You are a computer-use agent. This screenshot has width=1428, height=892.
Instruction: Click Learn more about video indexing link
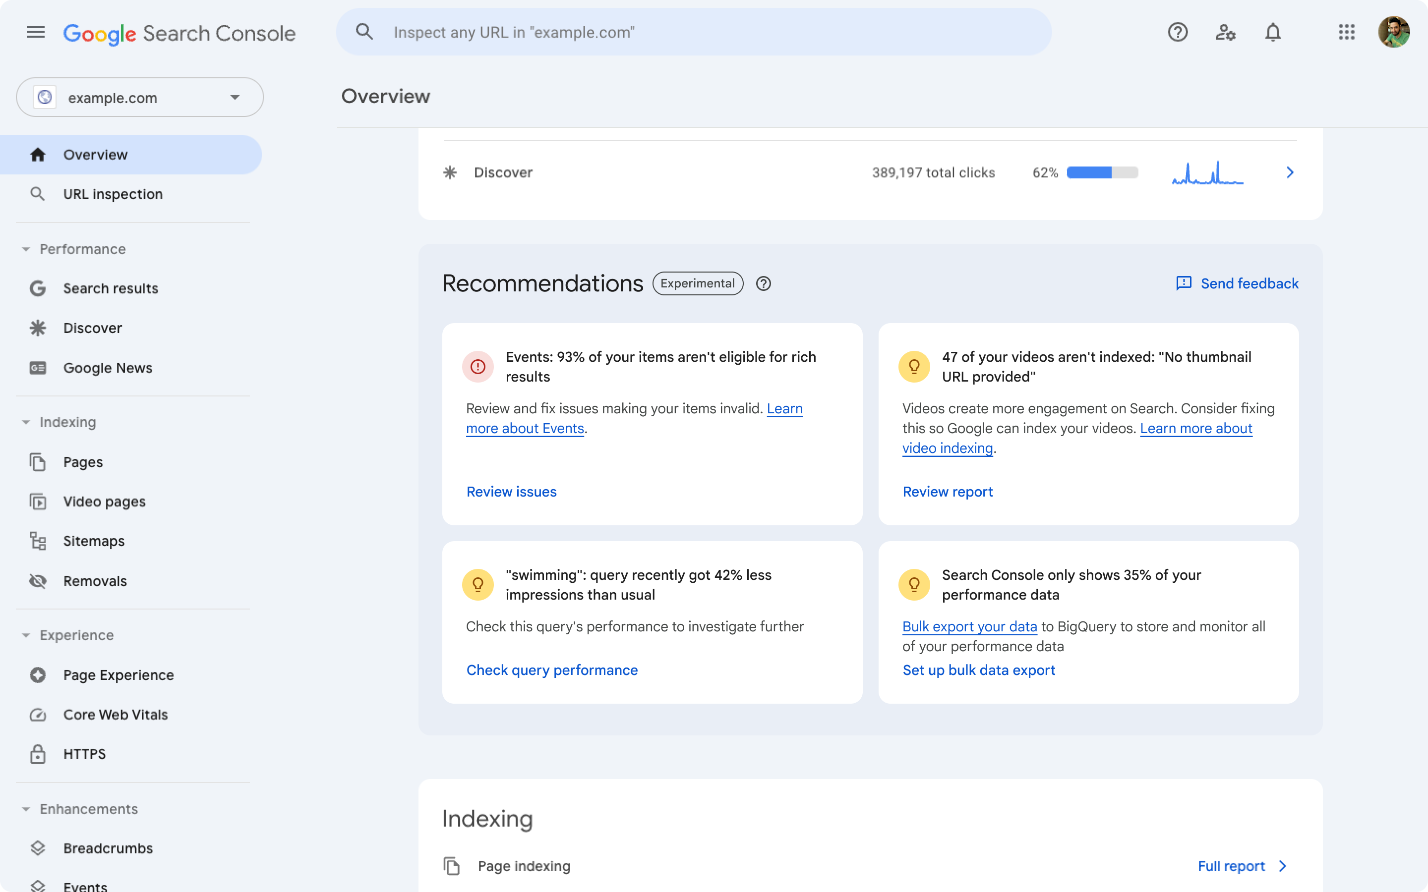click(1076, 437)
